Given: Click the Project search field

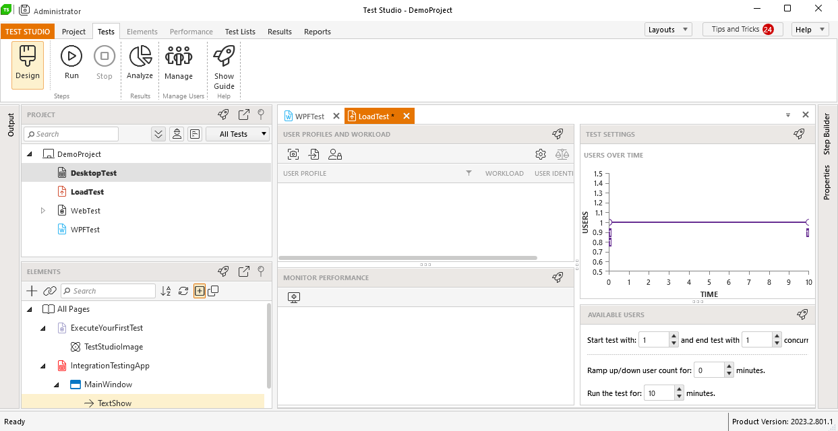Looking at the screenshot, I should [71, 134].
